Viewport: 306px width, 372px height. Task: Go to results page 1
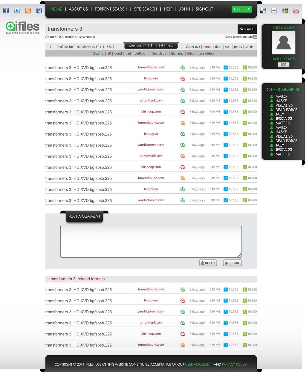click(146, 45)
